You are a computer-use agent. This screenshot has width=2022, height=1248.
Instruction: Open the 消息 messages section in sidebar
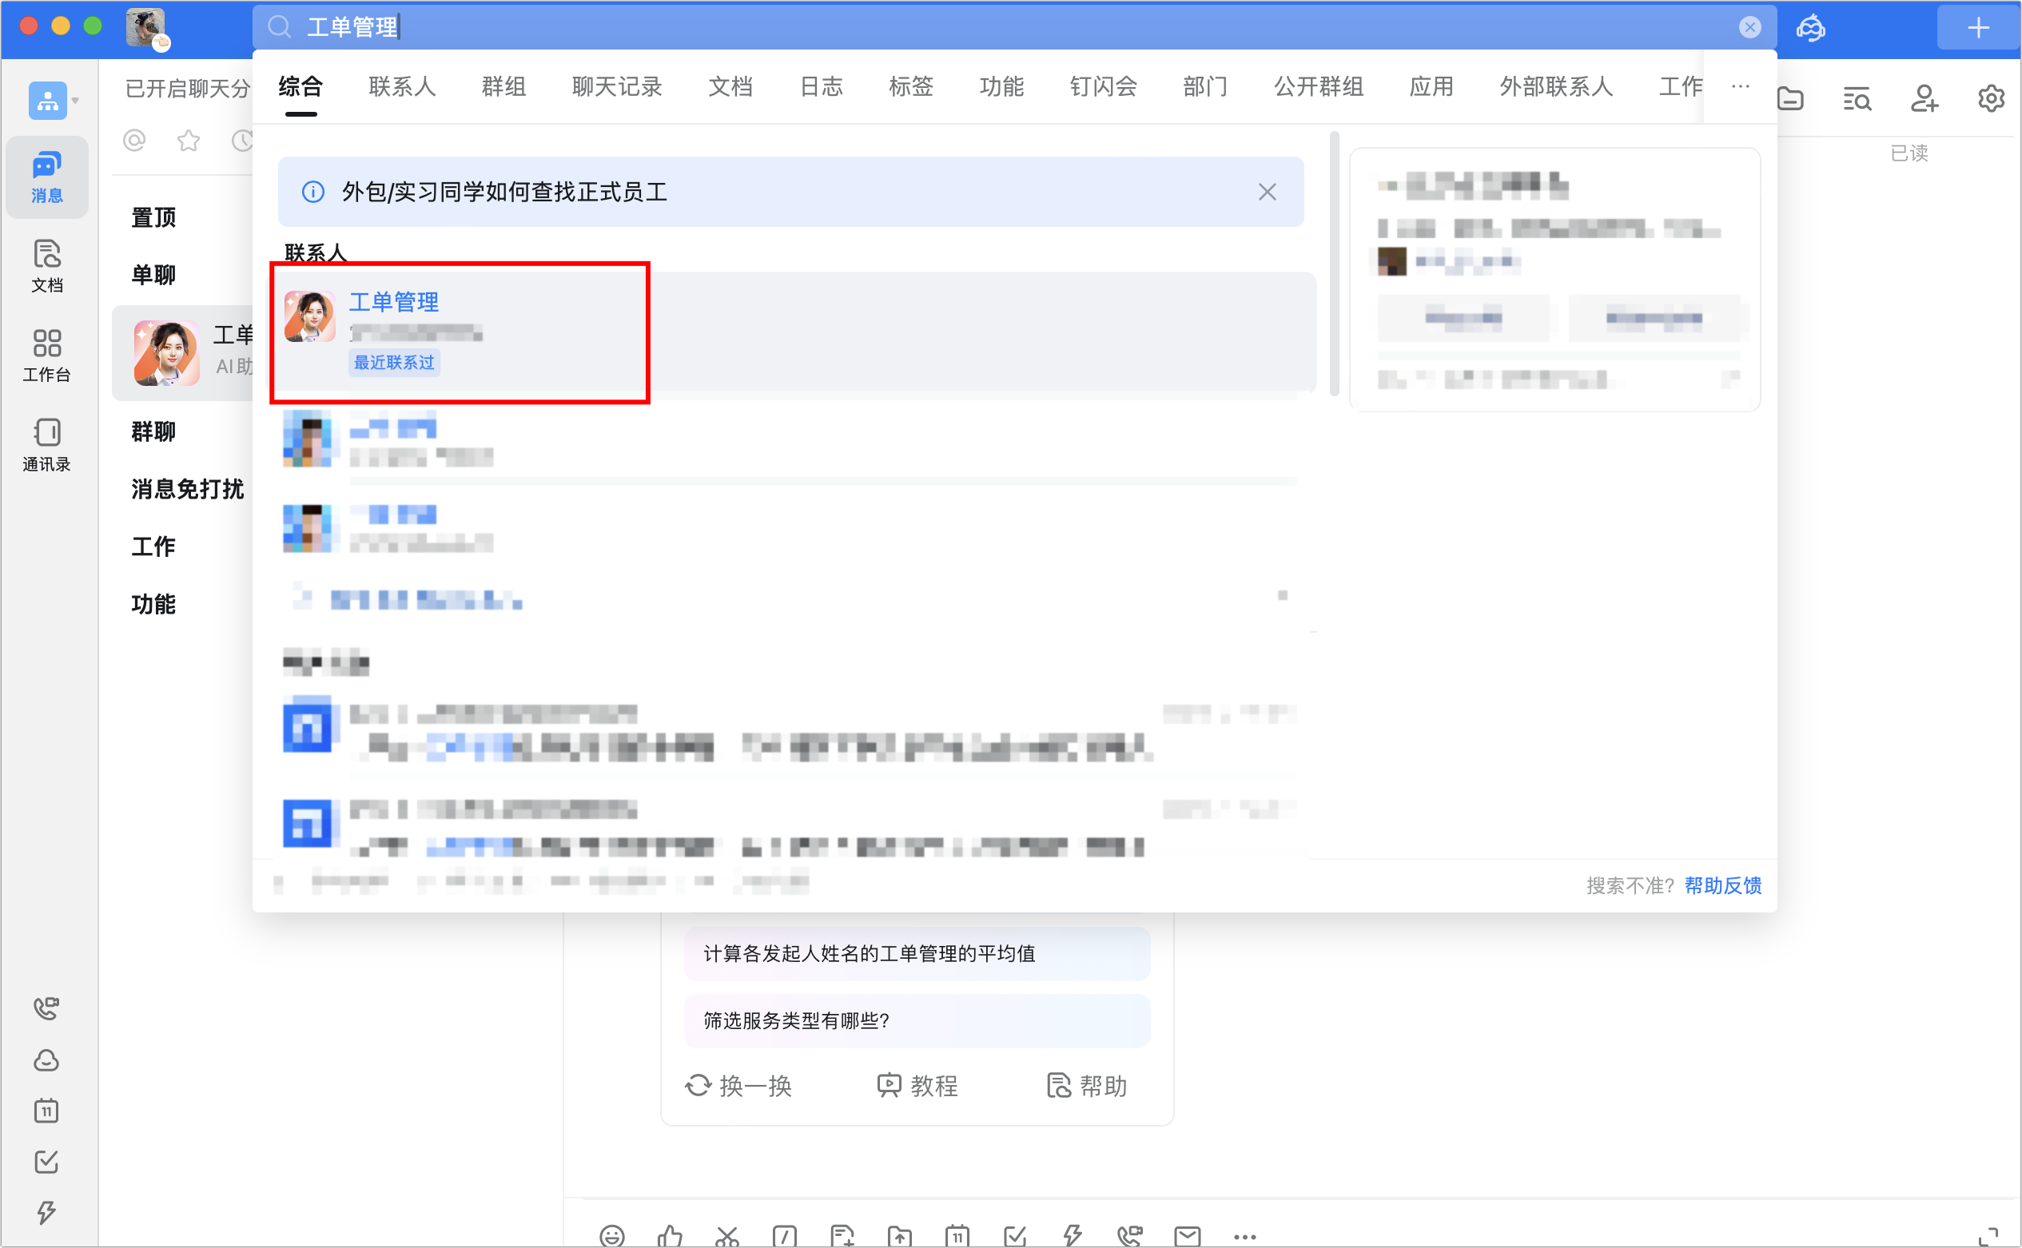47,177
